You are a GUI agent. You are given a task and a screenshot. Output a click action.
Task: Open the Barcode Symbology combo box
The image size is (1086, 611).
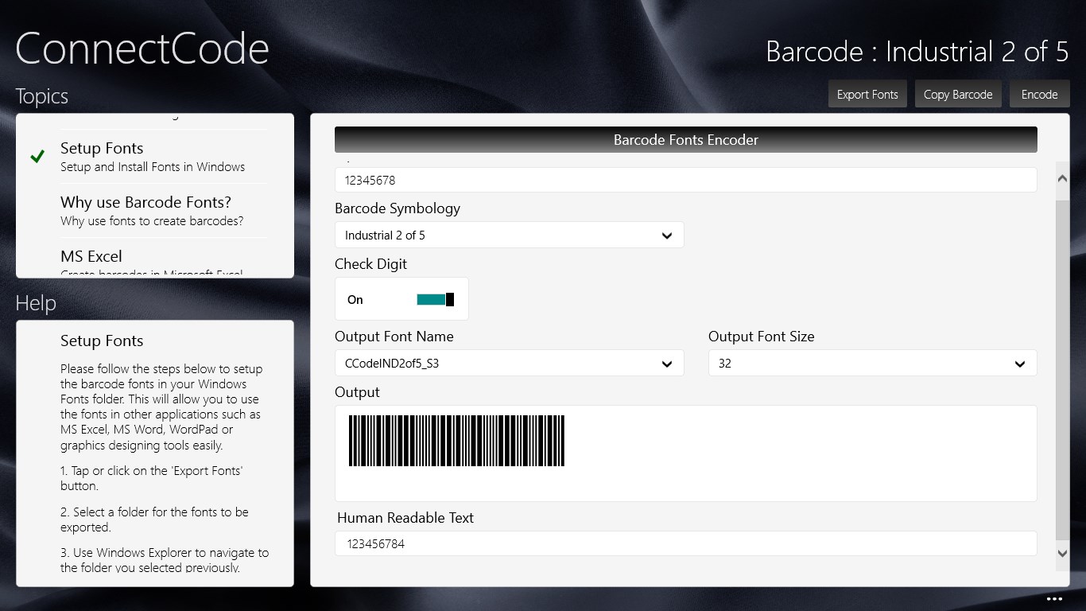(x=509, y=235)
